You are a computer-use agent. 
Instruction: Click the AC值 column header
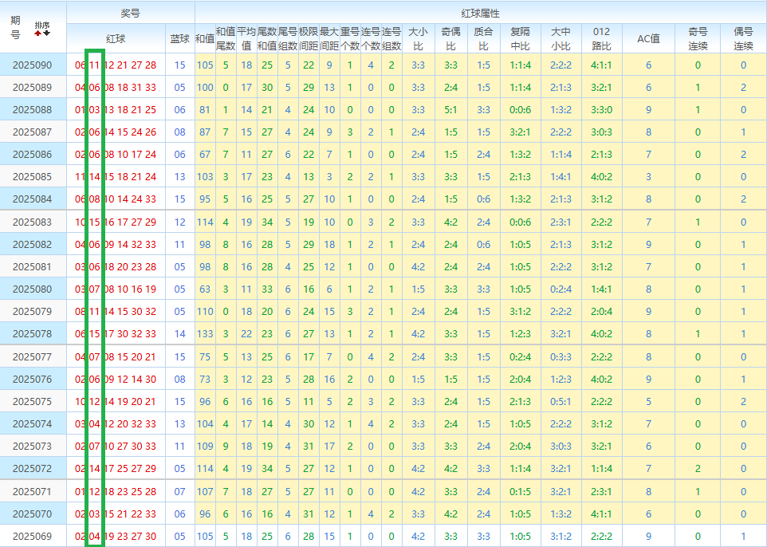click(648, 38)
